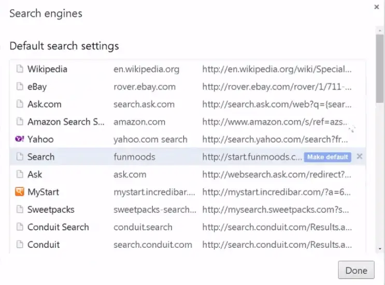Select the ask.com keyword field
Viewport: 385px width, 285px height.
tap(130, 174)
